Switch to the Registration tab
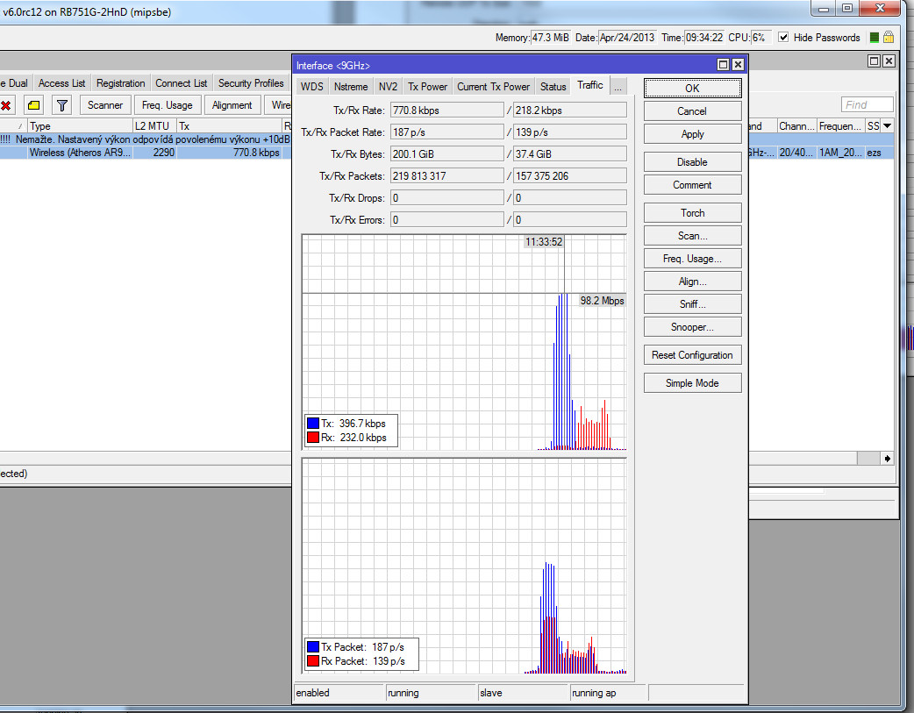 coord(121,82)
